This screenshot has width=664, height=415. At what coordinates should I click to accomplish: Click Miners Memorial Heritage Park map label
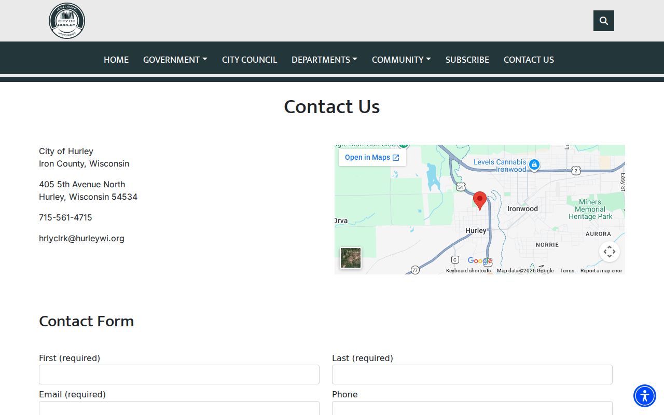pos(590,209)
